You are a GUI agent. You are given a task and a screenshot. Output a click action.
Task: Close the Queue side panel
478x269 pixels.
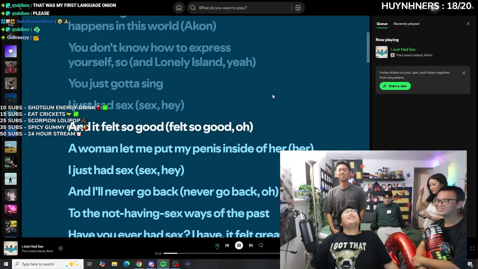[468, 24]
